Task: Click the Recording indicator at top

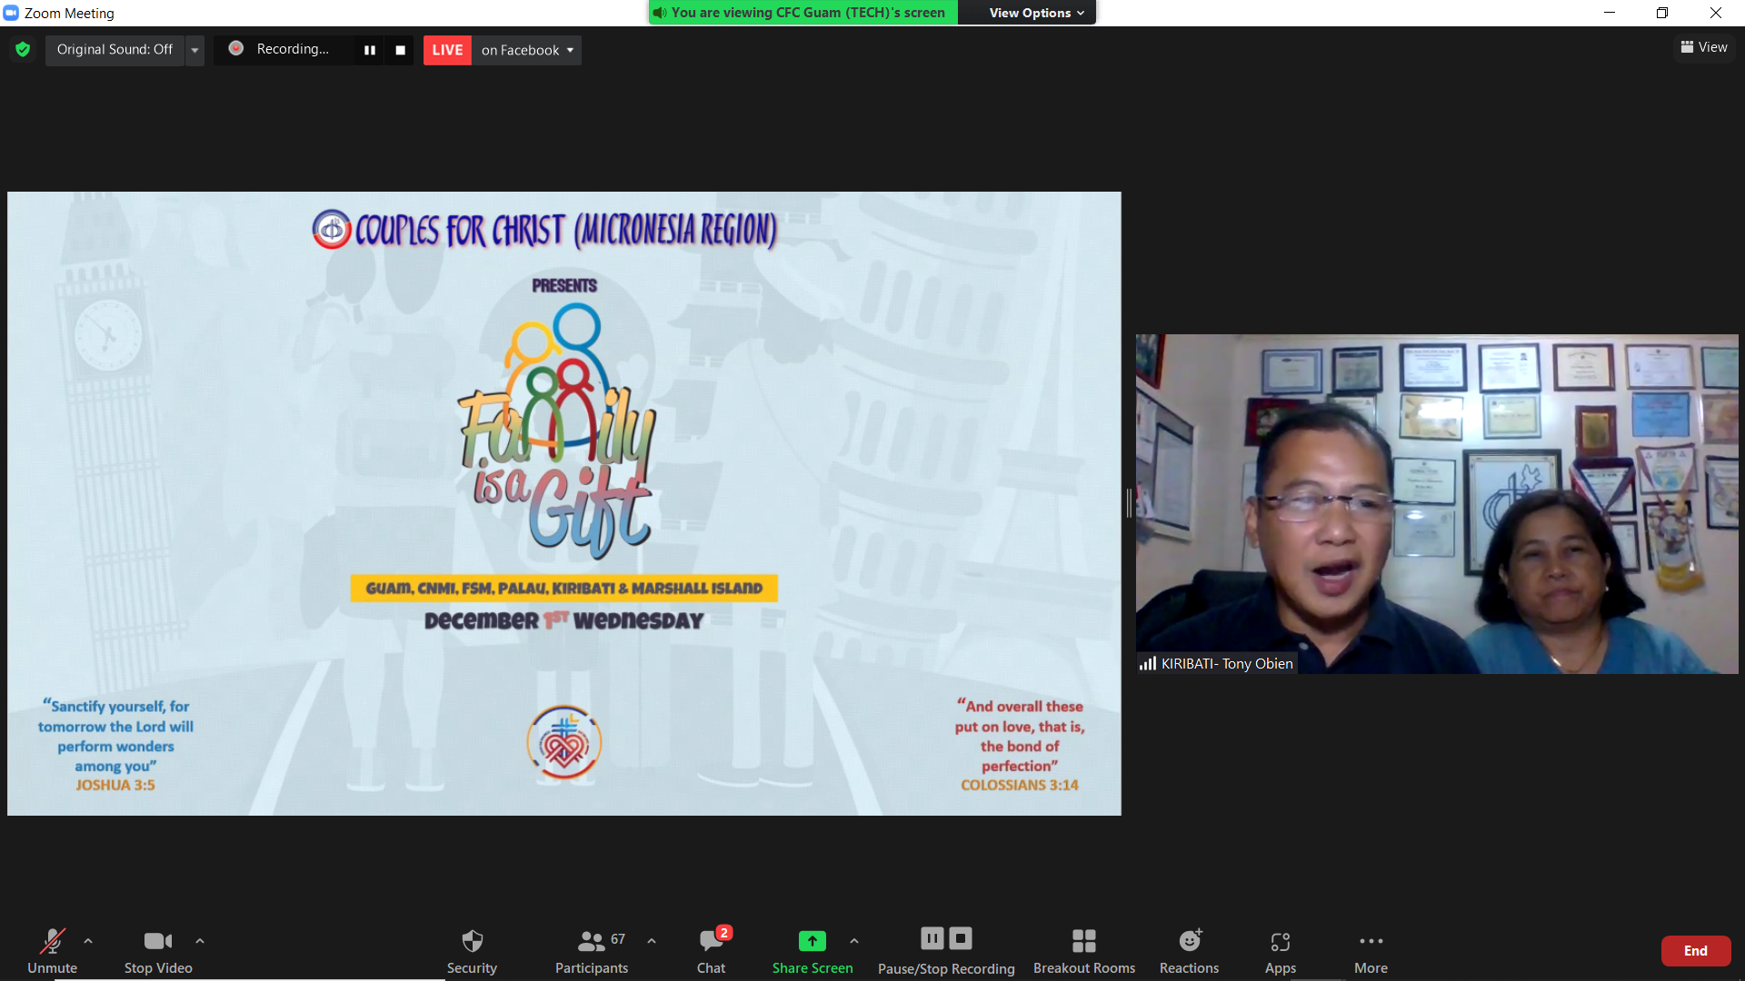Action: 282,49
